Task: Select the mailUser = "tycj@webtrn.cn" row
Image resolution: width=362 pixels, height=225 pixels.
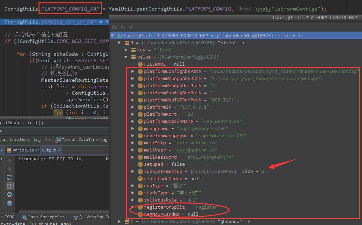Action: pyautogui.click(x=236, y=150)
